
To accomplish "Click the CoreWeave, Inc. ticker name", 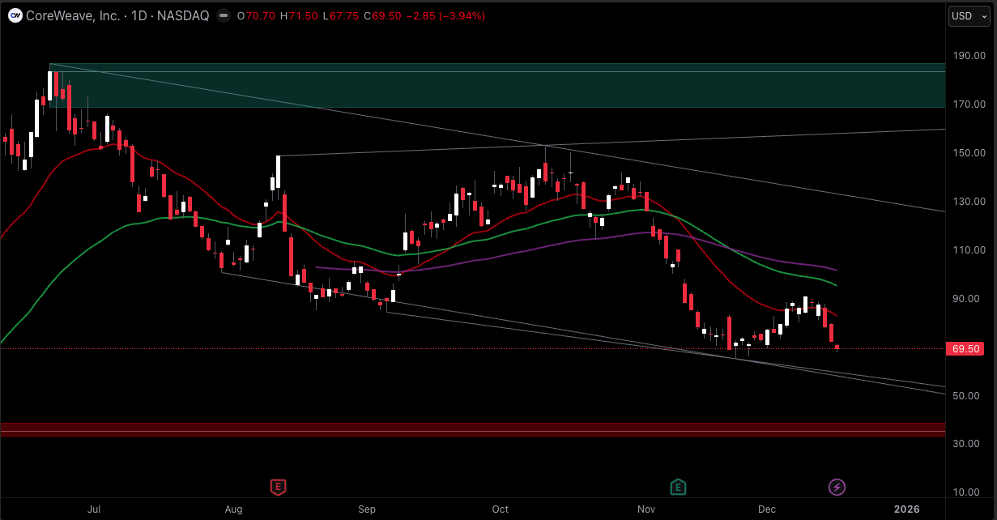I will point(73,15).
